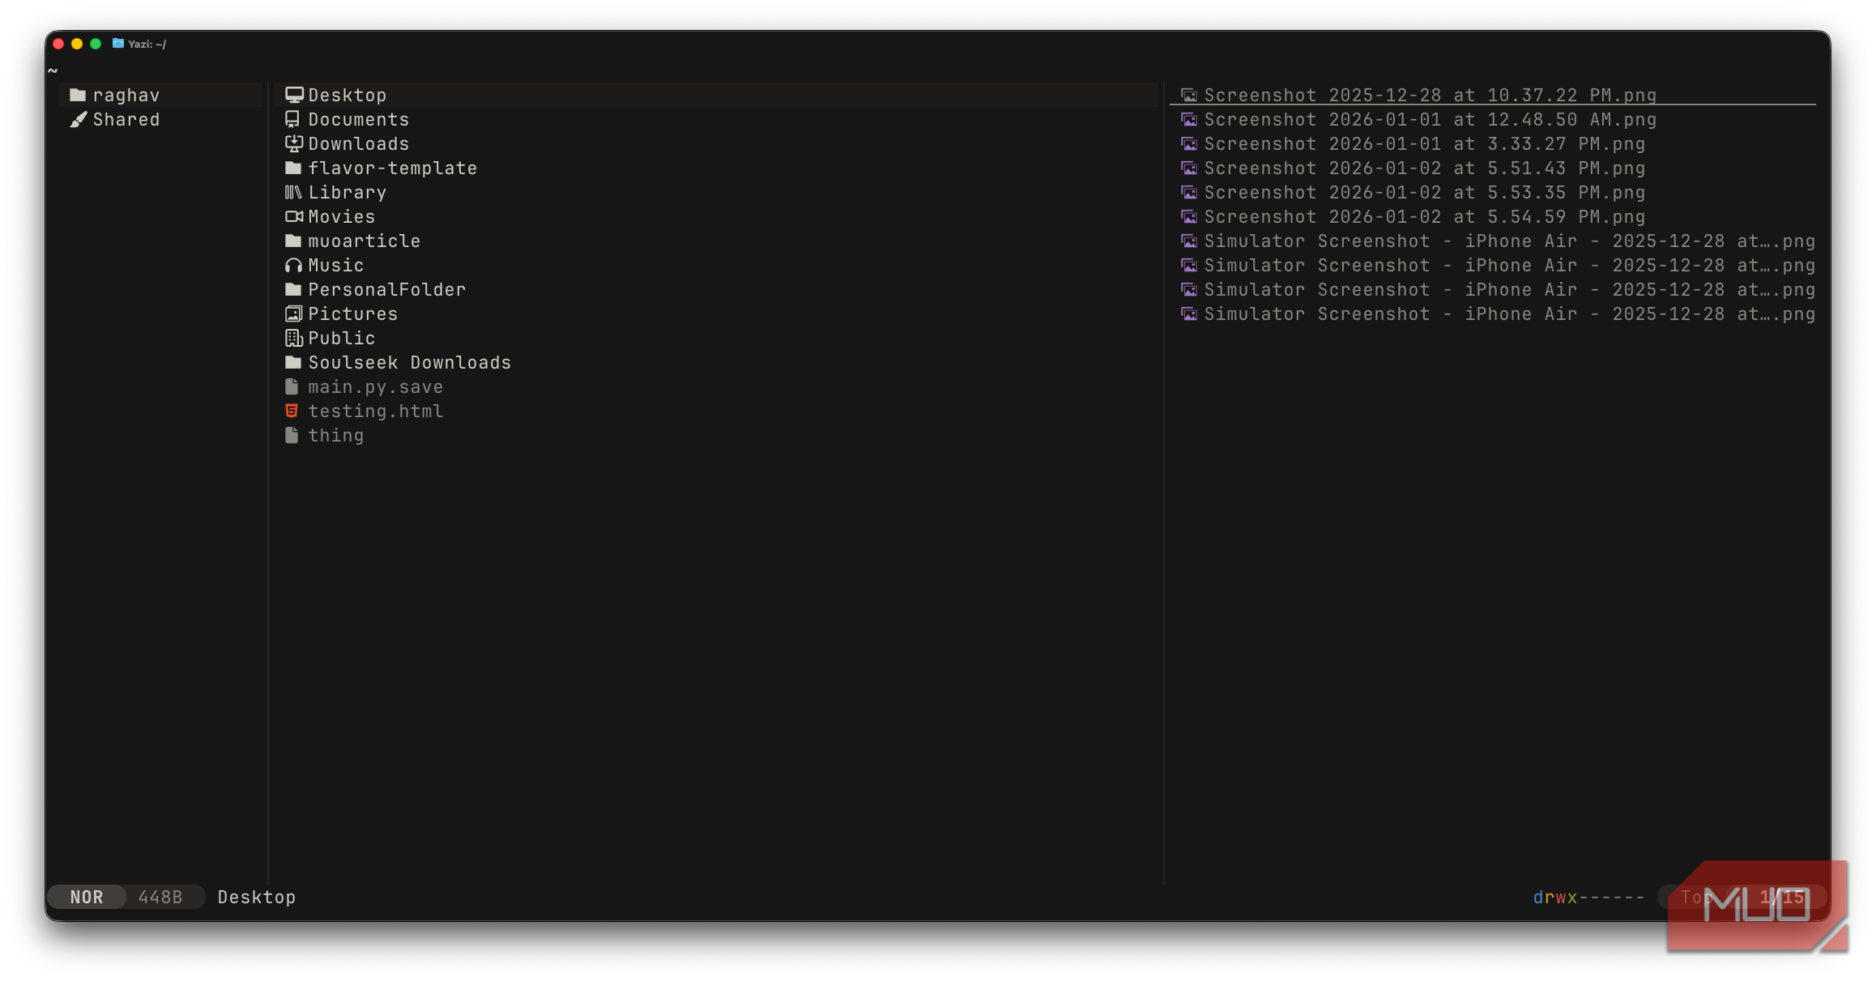Open the Public folder entry
The image size is (1876, 981).
(x=342, y=339)
